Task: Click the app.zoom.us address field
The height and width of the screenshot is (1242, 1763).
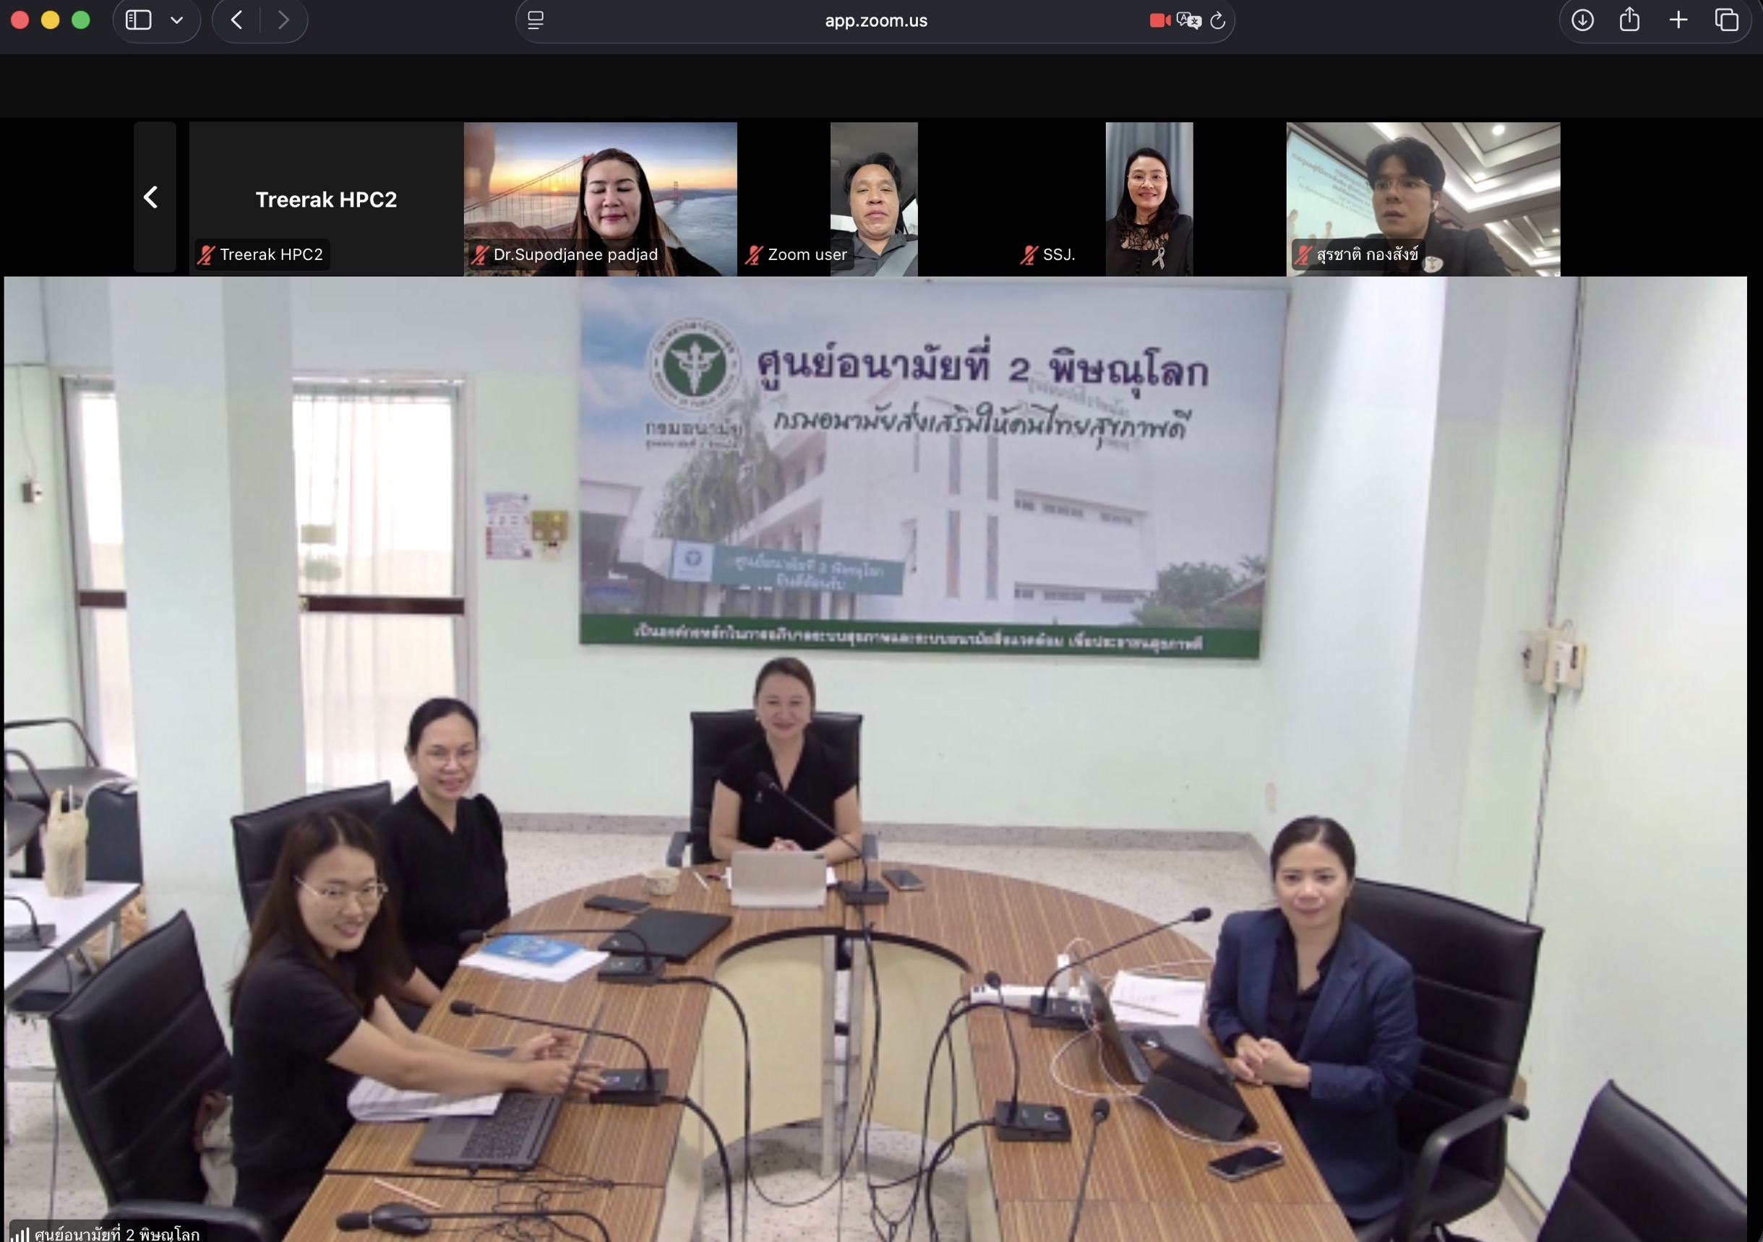Action: [x=875, y=21]
